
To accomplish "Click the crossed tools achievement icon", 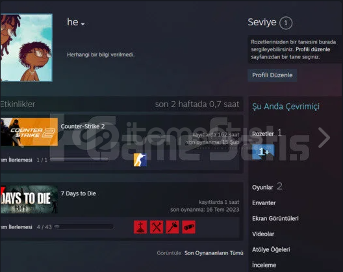I will click(157, 227).
